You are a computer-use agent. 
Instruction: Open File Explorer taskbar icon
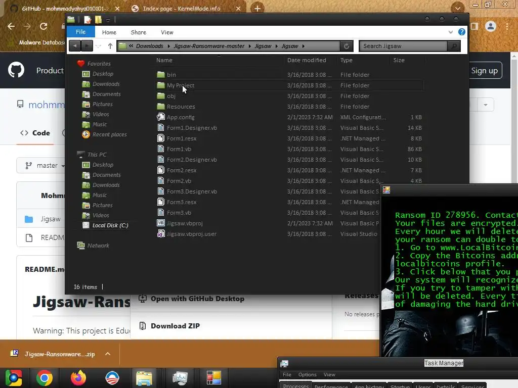tap(144, 378)
